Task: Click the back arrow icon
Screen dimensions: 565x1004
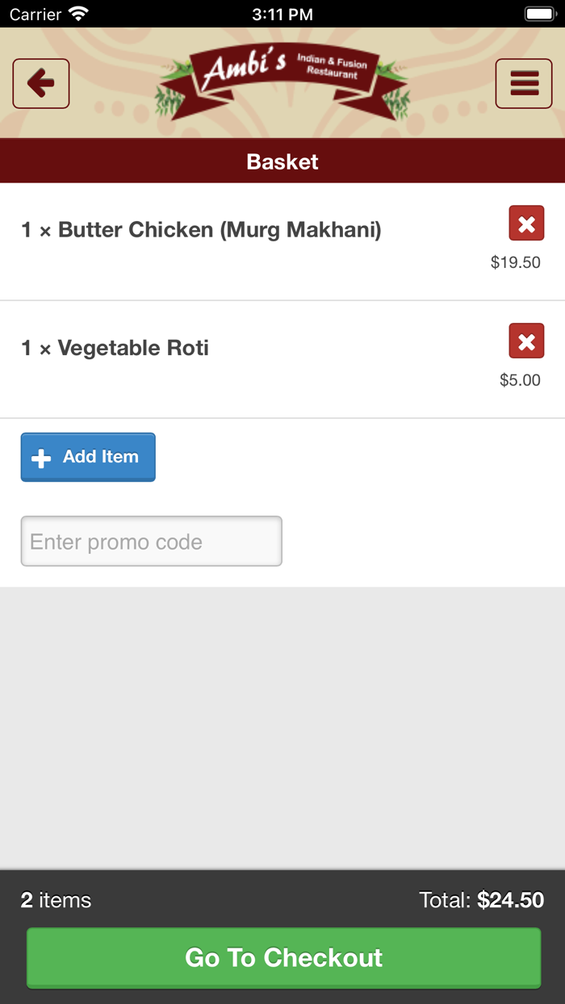Action: (x=40, y=83)
